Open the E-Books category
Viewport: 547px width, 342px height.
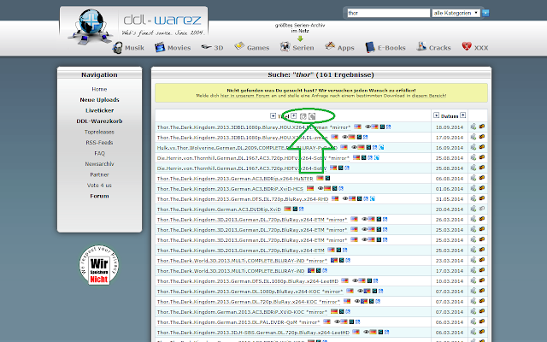[385, 48]
